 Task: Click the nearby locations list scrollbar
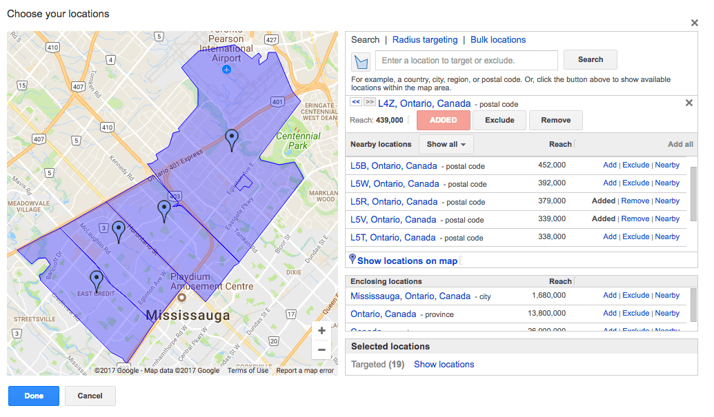[x=693, y=194]
